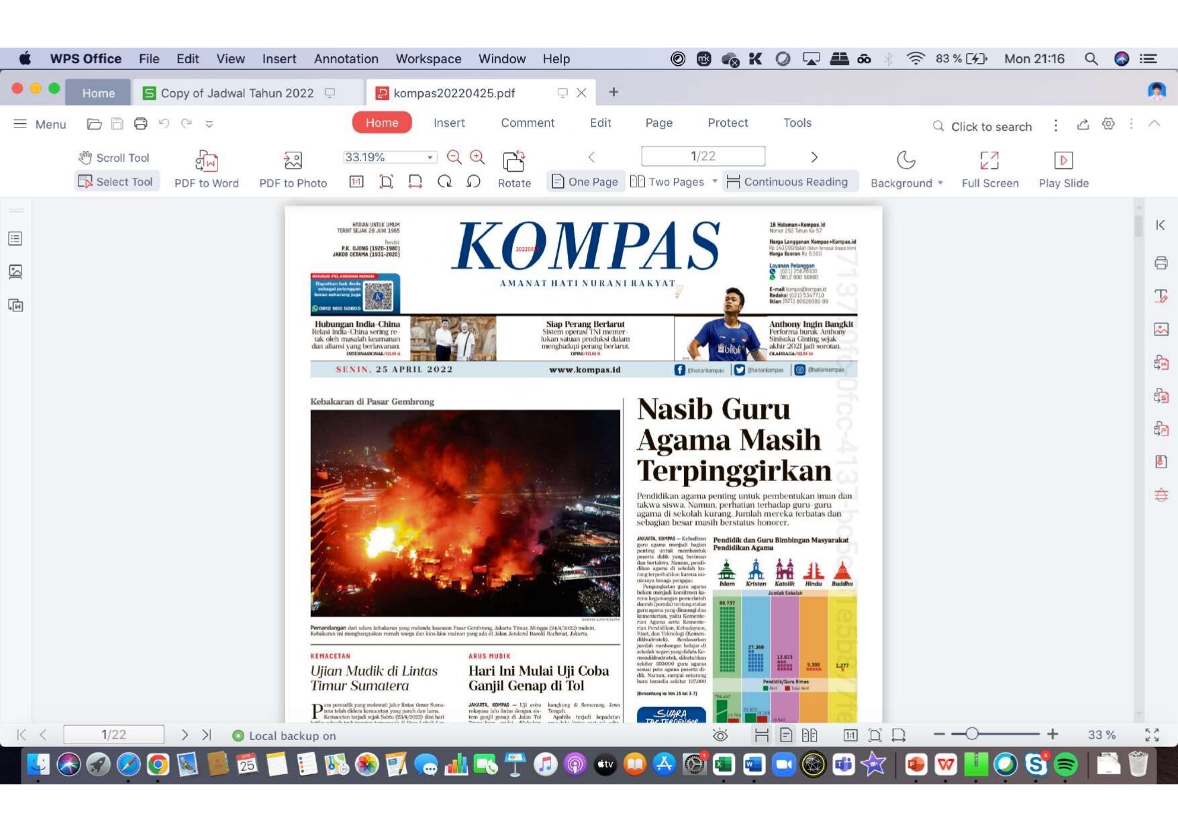Viewport: 1178px width, 832px height.
Task: Switch to One Page view
Action: pos(585,182)
